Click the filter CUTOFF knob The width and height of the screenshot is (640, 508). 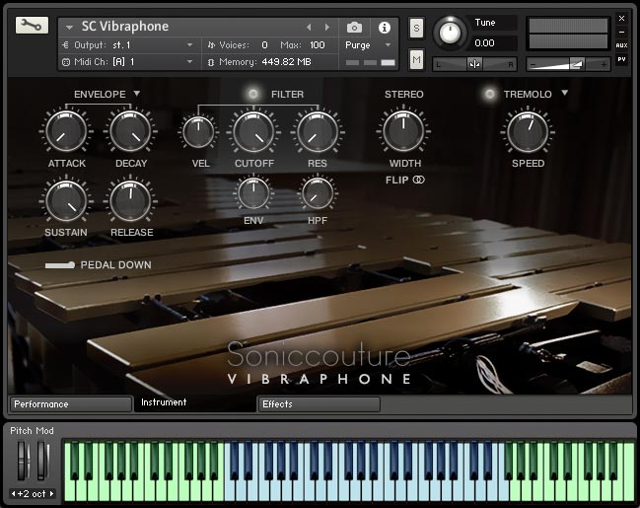(x=253, y=132)
